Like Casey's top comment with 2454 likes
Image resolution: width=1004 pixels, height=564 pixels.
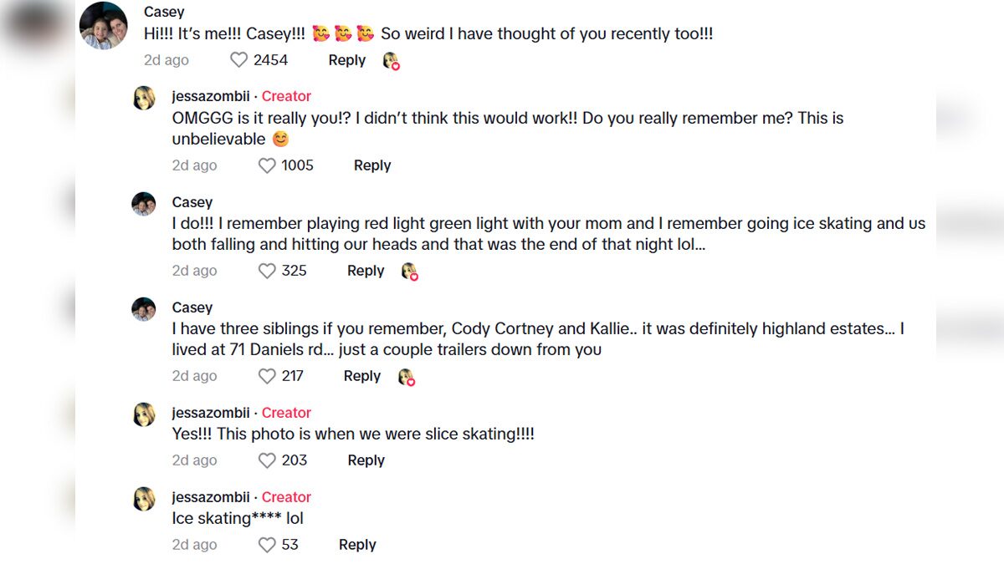pos(239,60)
